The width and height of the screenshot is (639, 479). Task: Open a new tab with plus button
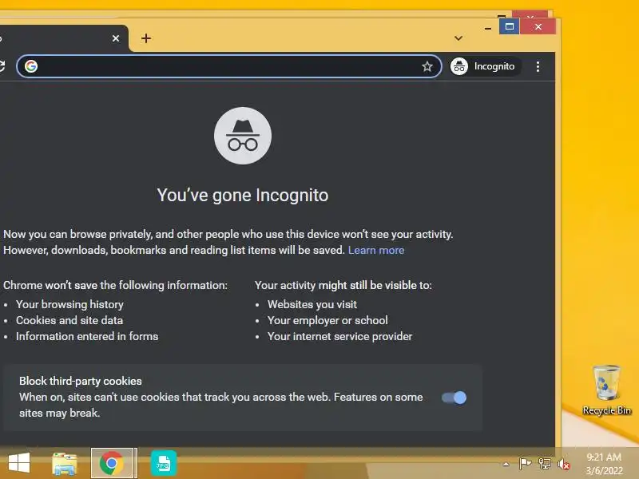[x=146, y=38]
